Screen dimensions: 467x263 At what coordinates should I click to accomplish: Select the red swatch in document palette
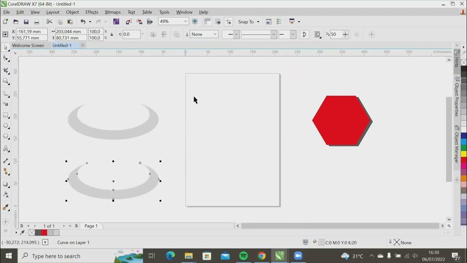(x=44, y=233)
